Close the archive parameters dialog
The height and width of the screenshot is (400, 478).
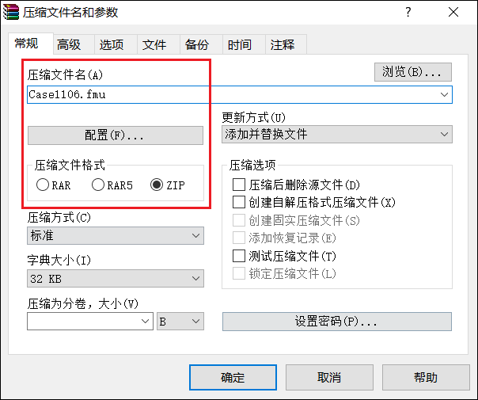(453, 13)
